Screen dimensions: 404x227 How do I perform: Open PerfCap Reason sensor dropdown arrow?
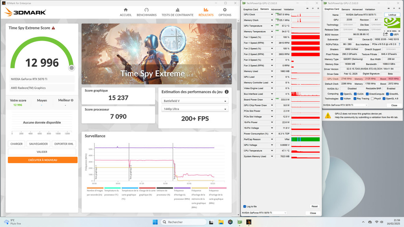click(272, 139)
